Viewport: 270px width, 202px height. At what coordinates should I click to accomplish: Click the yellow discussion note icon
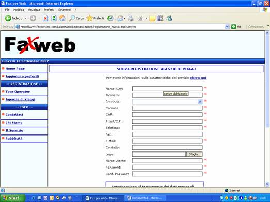[x=152, y=18]
